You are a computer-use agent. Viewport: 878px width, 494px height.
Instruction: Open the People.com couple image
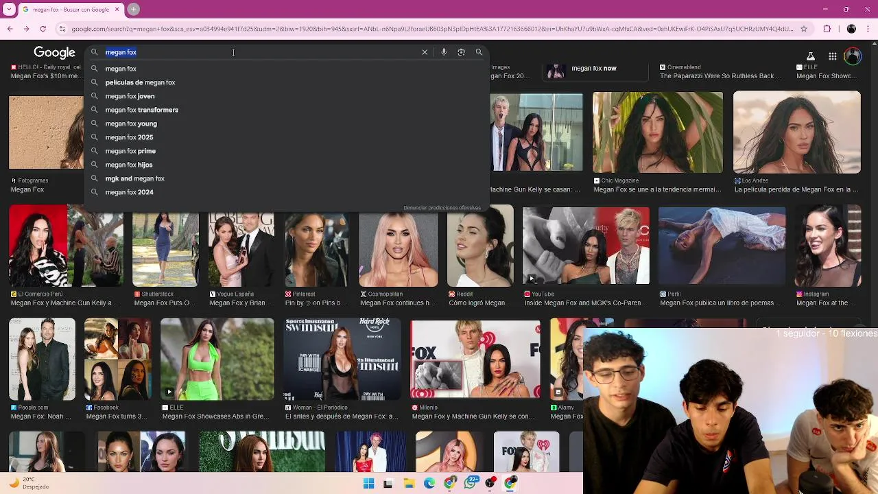[42, 358]
